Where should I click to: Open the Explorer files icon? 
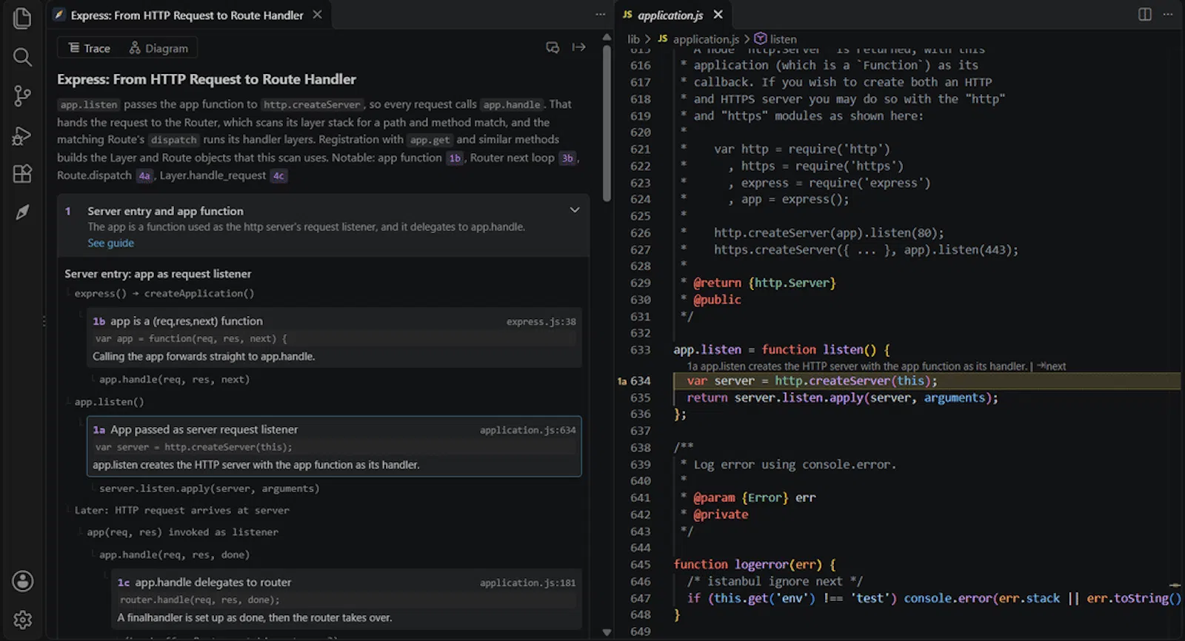tap(22, 18)
